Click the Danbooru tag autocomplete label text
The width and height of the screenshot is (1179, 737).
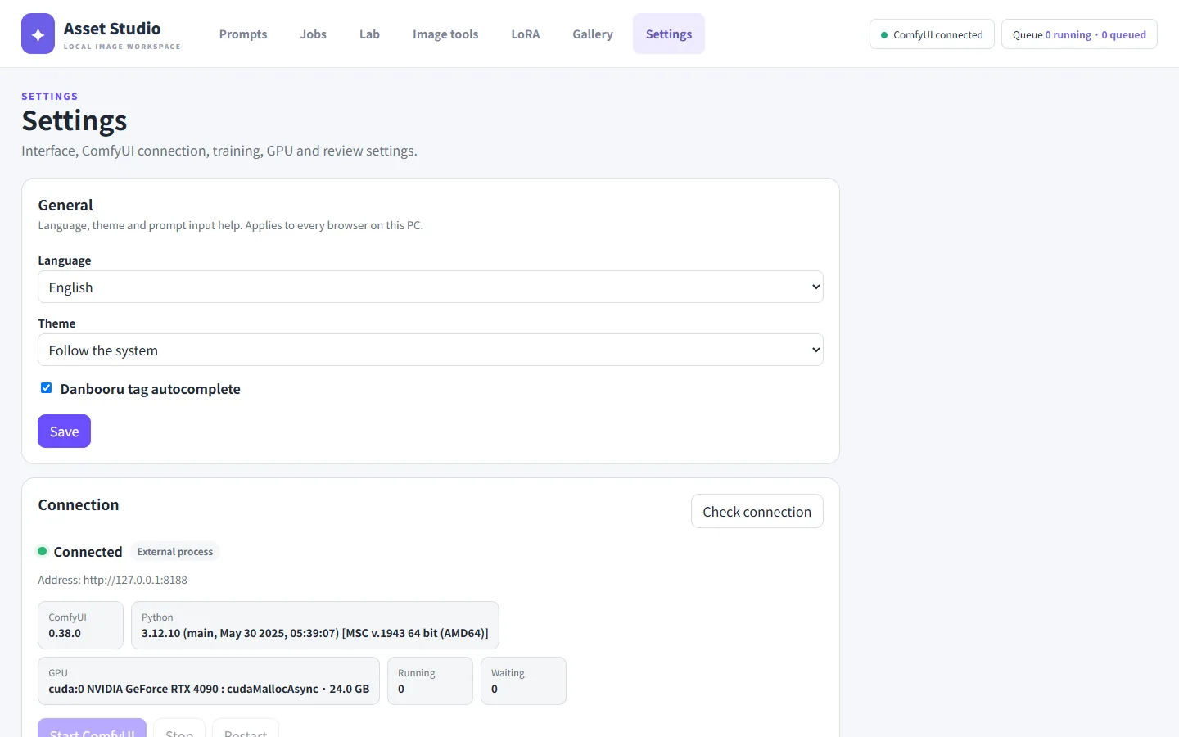pyautogui.click(x=151, y=389)
